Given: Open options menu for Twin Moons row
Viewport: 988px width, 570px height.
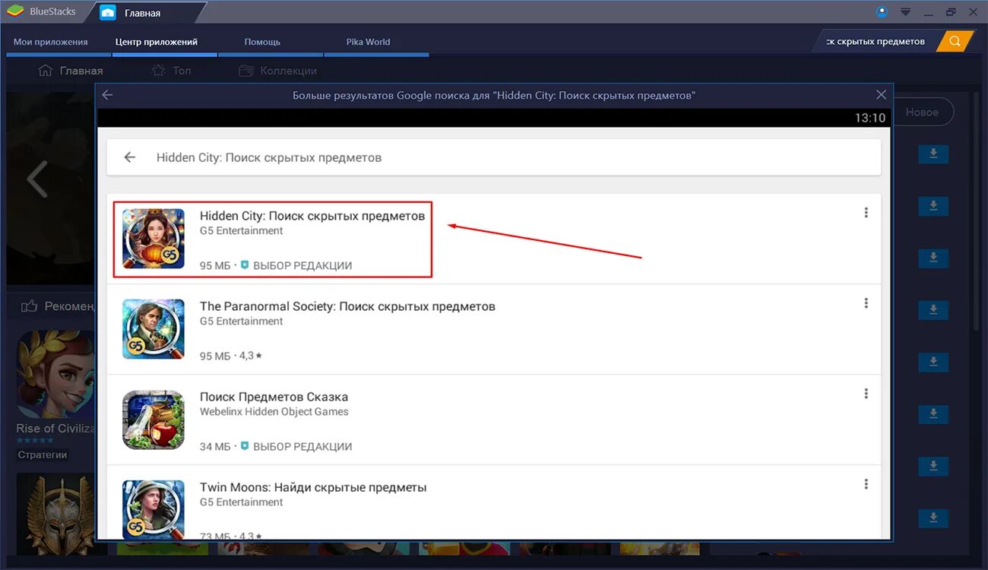Looking at the screenshot, I should pos(866,484).
